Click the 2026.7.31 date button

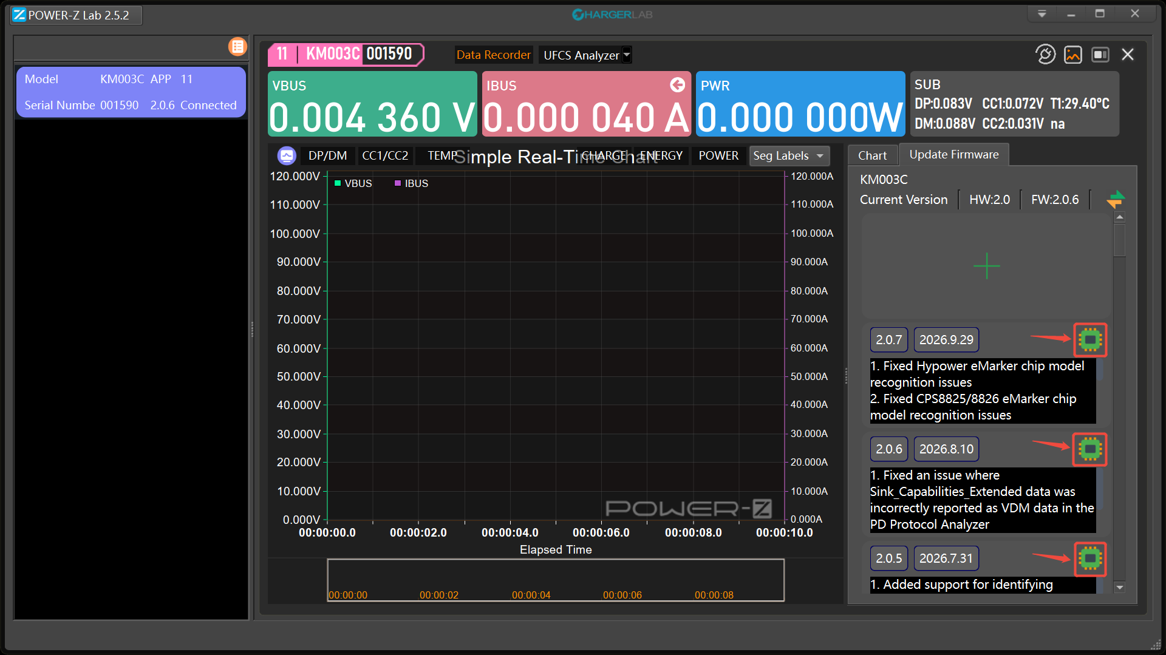(946, 558)
